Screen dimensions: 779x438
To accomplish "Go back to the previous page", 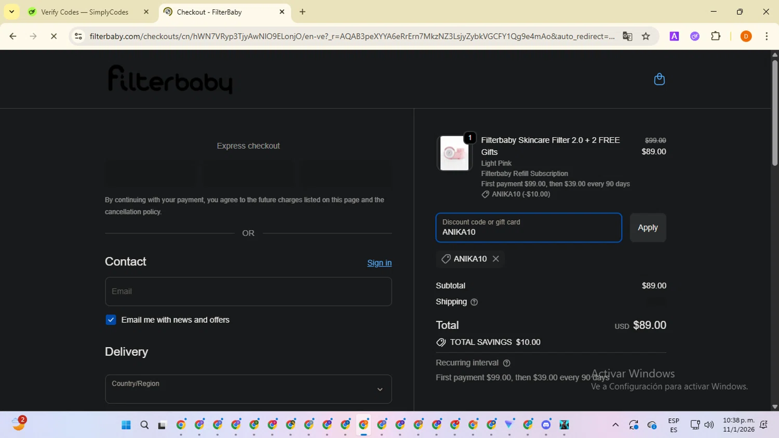I will click(13, 36).
